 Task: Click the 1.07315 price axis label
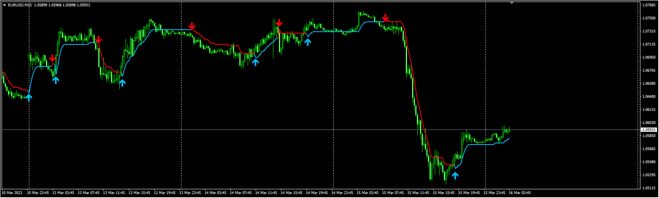648,31
